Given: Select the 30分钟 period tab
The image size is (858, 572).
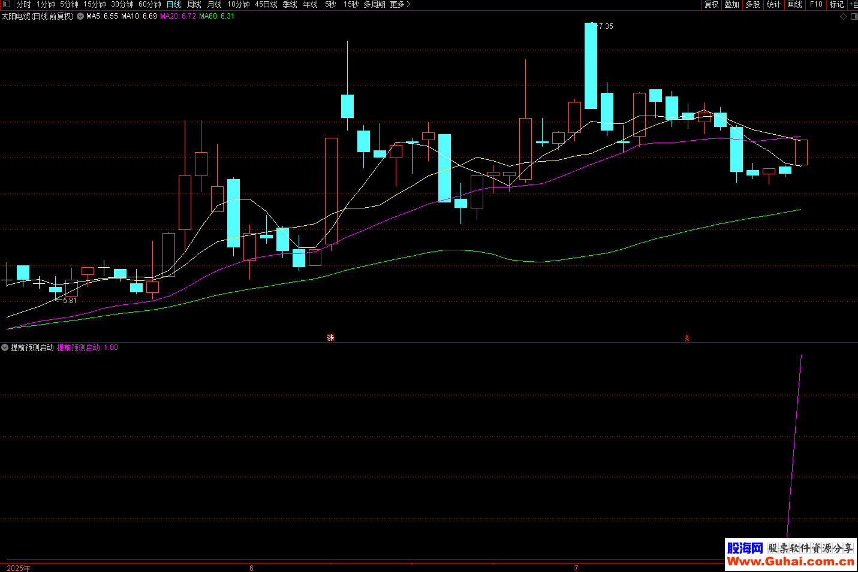Looking at the screenshot, I should (122, 4).
